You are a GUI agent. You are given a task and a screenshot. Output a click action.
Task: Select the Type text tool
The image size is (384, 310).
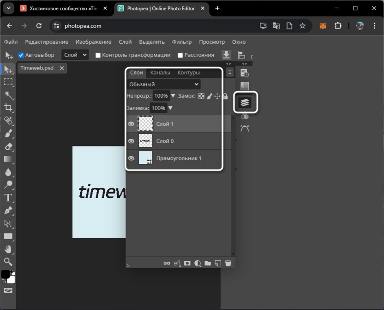tap(8, 198)
